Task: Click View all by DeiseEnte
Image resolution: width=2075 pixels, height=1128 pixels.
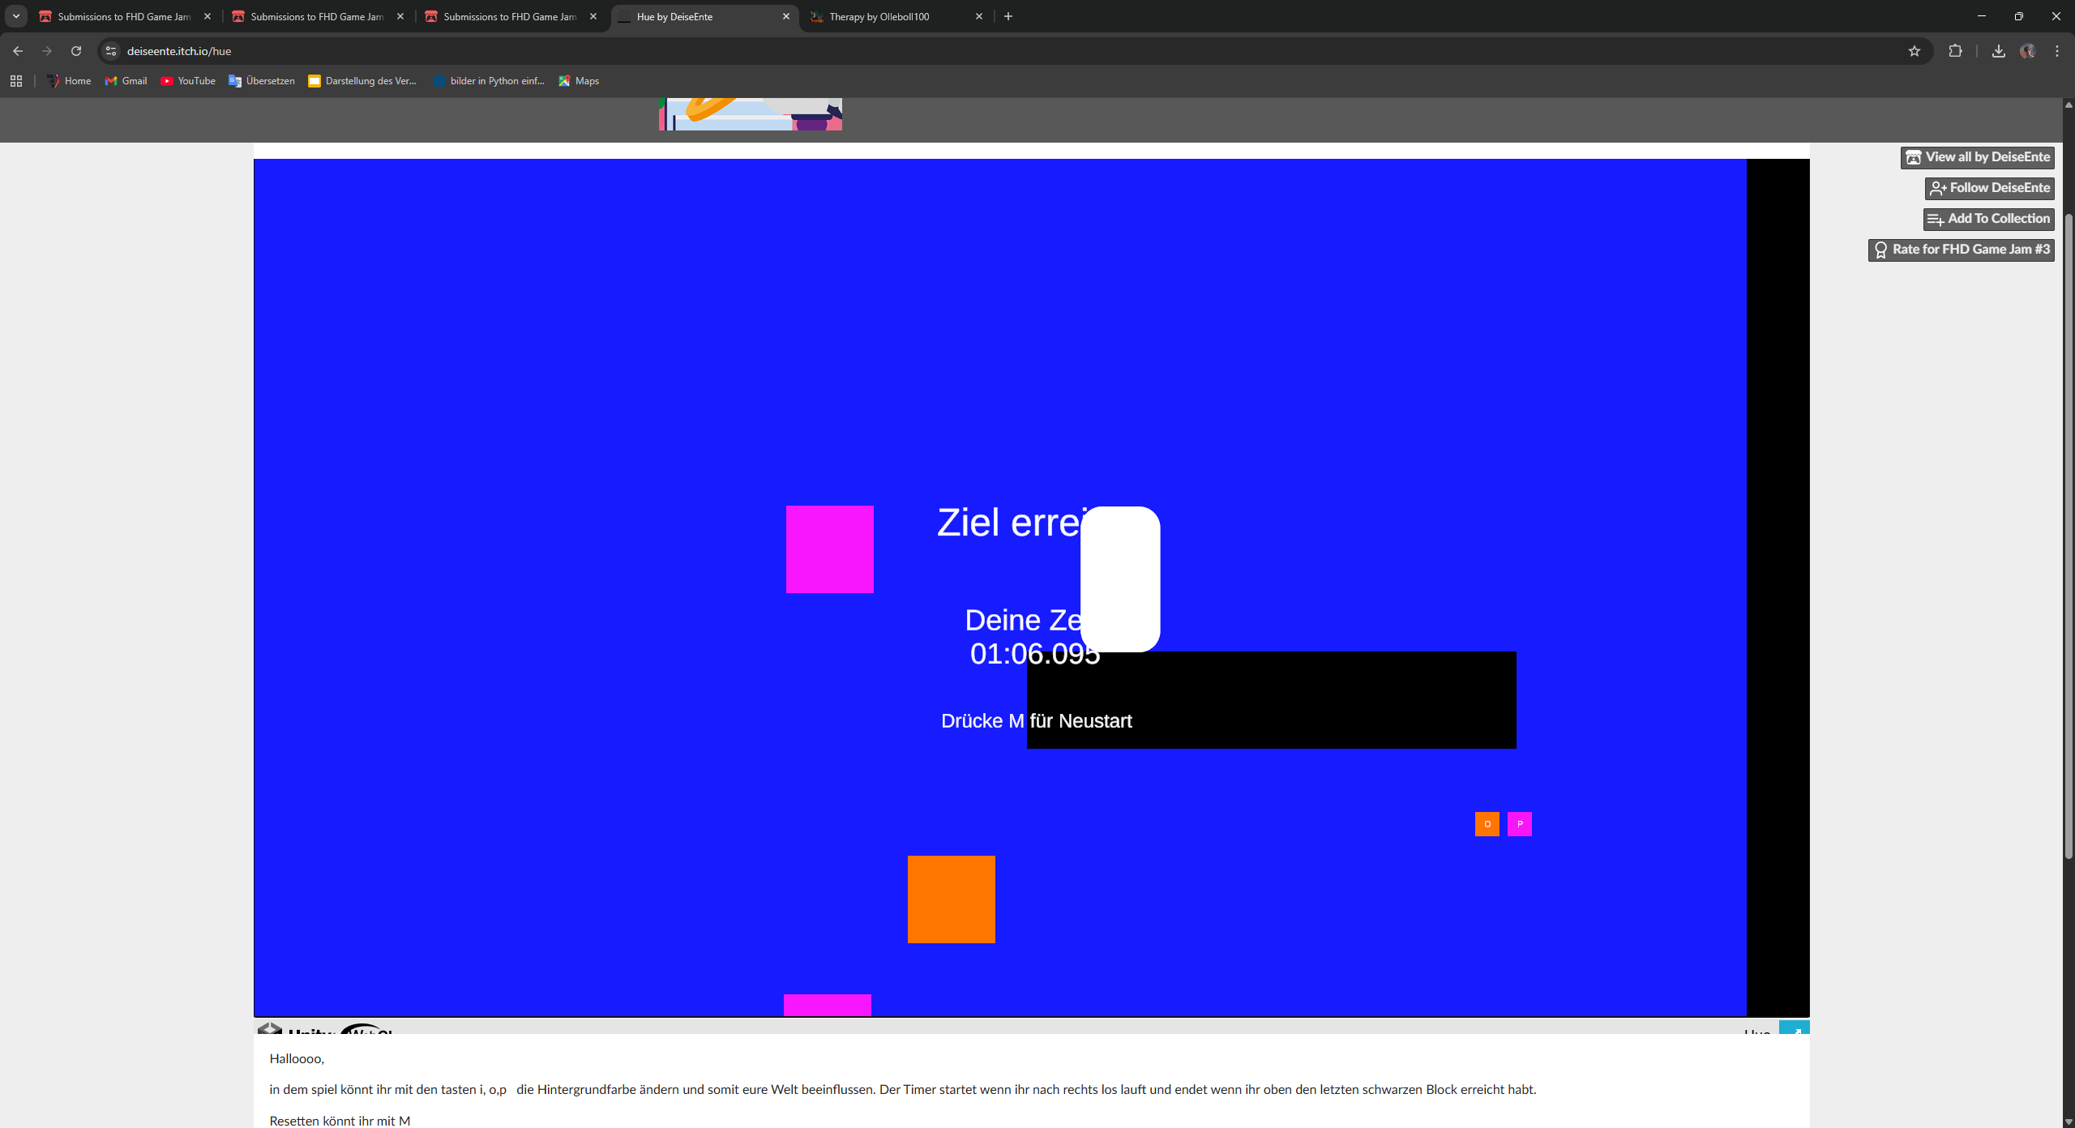Action: [1977, 157]
